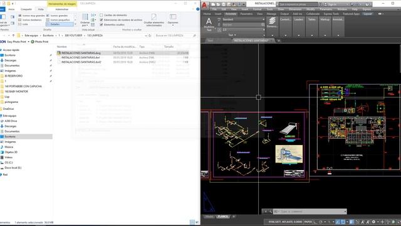Click the details view icon in Explorer status bar
Viewport: 401px width, 226px height.
pos(192,222)
